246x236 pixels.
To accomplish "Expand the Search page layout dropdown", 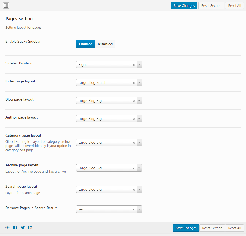I will click(139, 190).
